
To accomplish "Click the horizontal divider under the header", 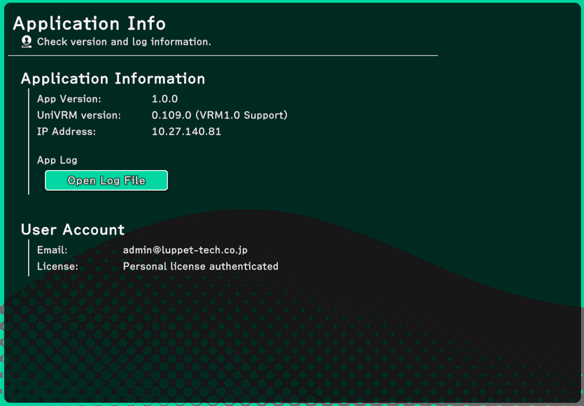I will [223, 56].
